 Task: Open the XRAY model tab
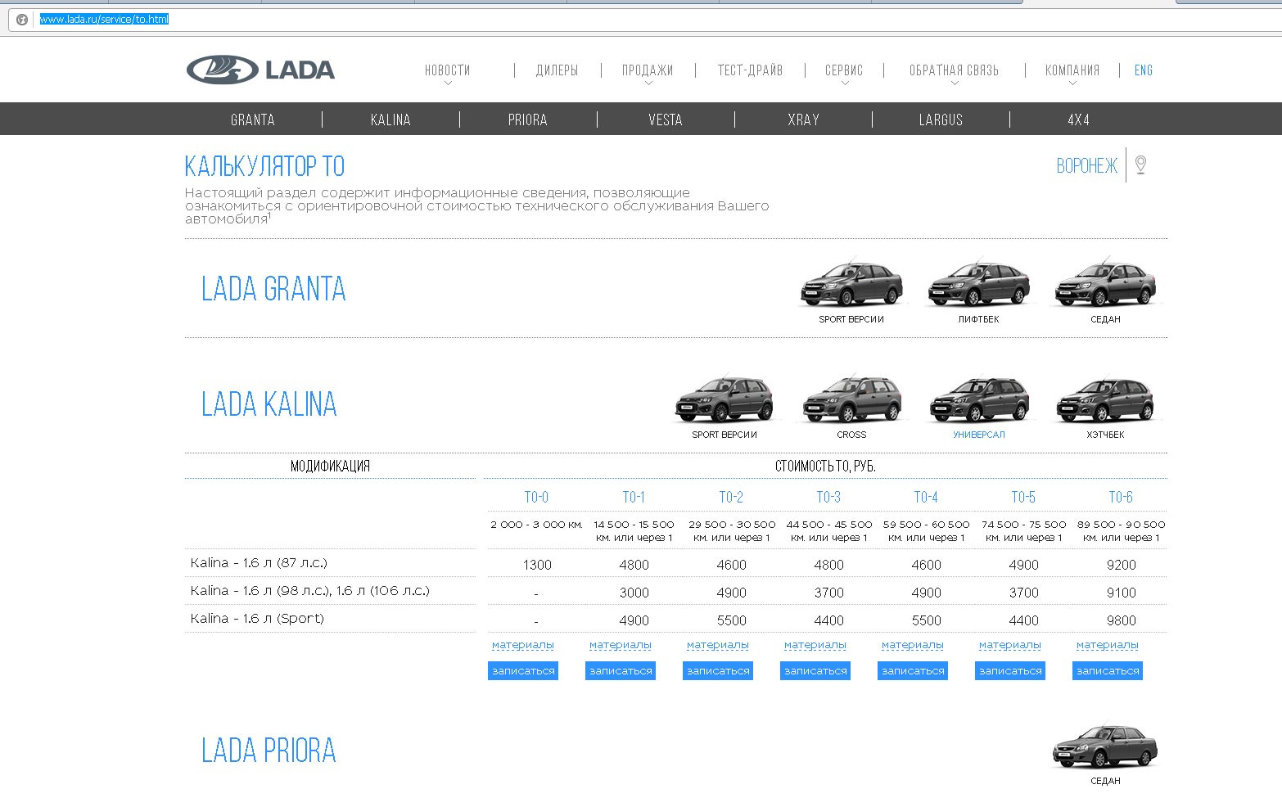coord(803,119)
